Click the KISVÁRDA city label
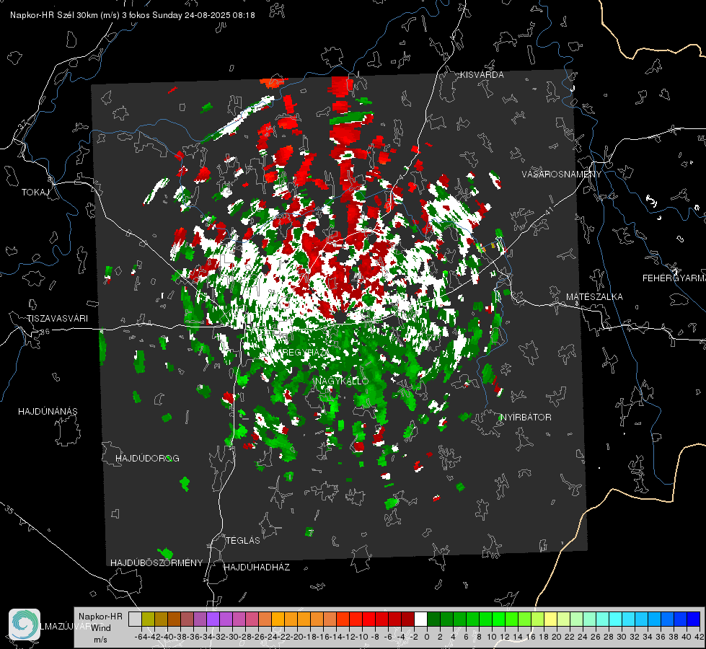Viewport: 706px width, 649px height. [x=482, y=75]
